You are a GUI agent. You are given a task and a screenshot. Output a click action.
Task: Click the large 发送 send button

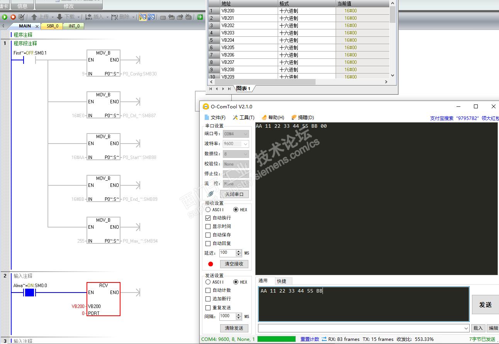[x=485, y=305]
